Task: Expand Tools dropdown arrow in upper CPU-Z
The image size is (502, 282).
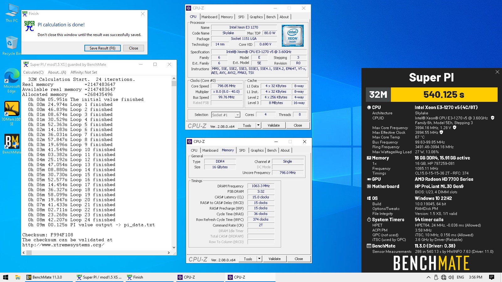Action: coord(259,125)
